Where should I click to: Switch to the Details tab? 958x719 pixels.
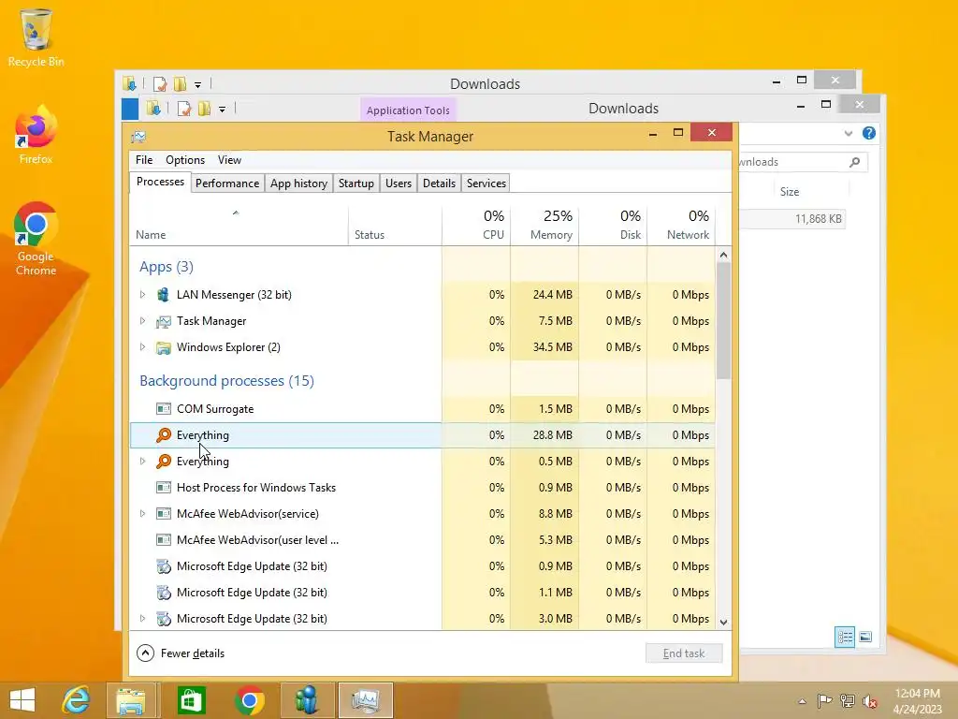[439, 183]
